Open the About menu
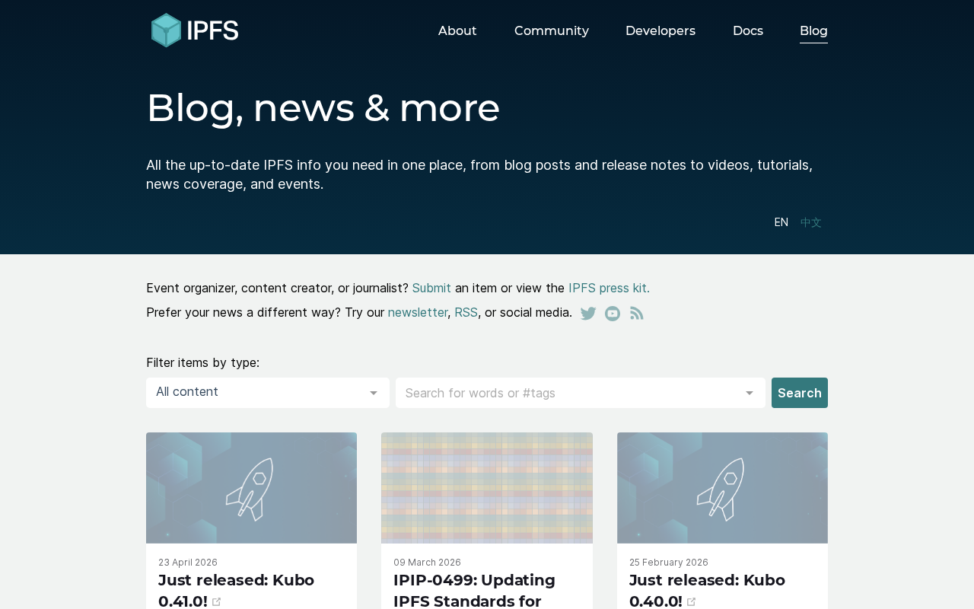Image resolution: width=974 pixels, height=609 pixels. coord(457,31)
